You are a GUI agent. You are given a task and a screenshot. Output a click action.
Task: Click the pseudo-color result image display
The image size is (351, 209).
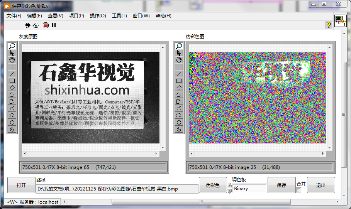pyautogui.click(x=258, y=98)
